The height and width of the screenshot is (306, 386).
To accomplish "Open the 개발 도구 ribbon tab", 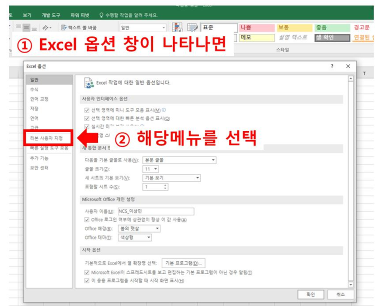I will 51,15.
